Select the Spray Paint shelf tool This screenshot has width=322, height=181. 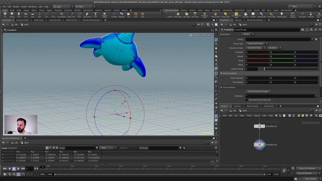pos(87,15)
